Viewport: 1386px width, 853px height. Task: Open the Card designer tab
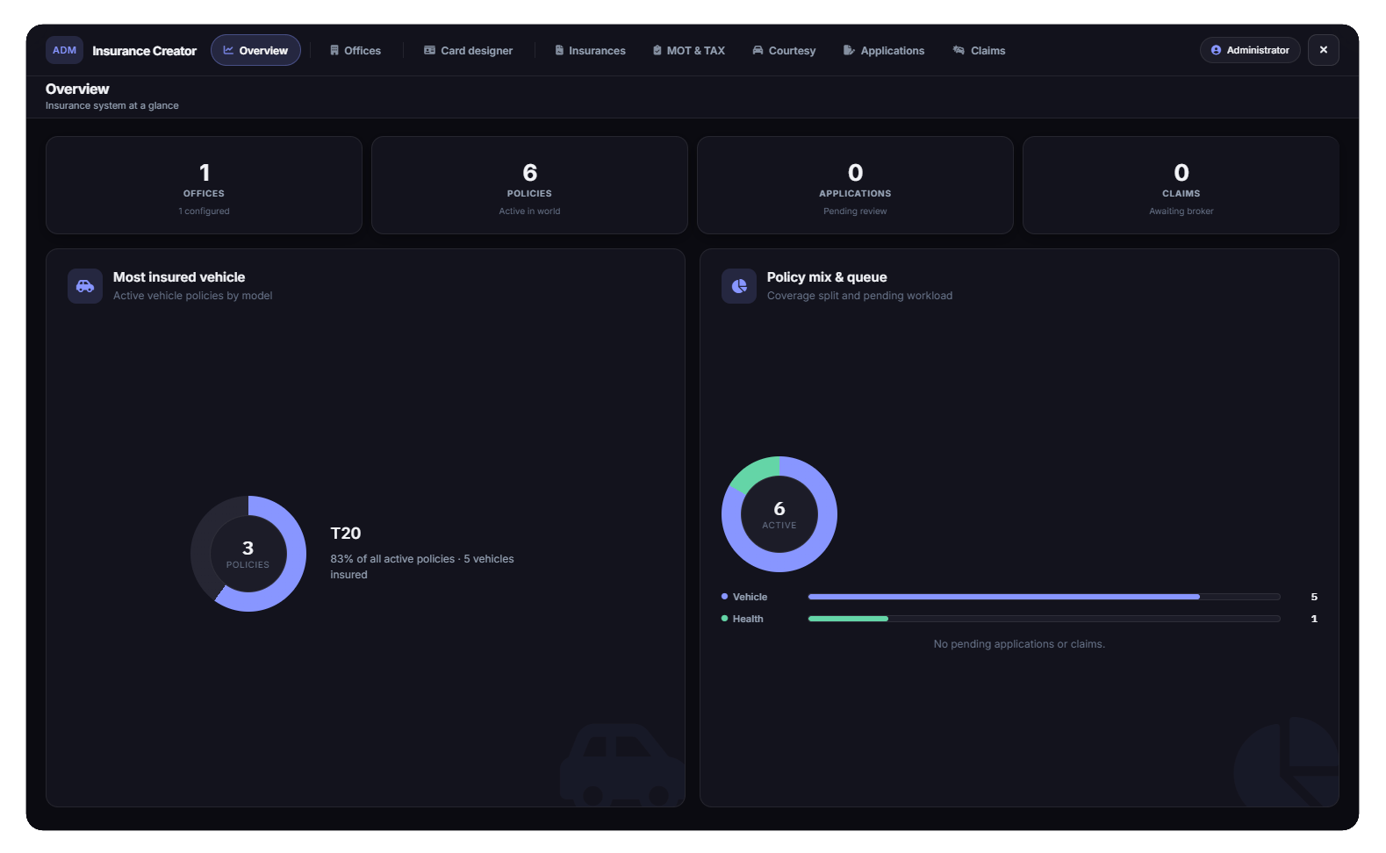click(x=468, y=50)
